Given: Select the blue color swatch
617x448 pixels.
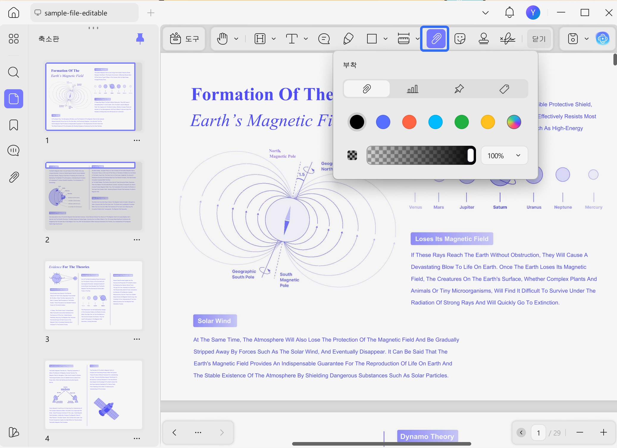Looking at the screenshot, I should (383, 122).
